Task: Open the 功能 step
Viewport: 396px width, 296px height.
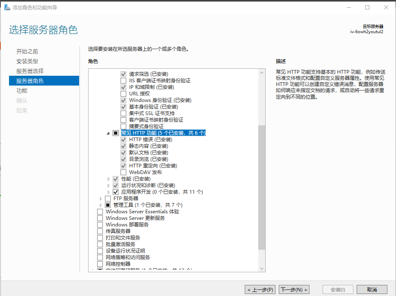Action: [22, 91]
